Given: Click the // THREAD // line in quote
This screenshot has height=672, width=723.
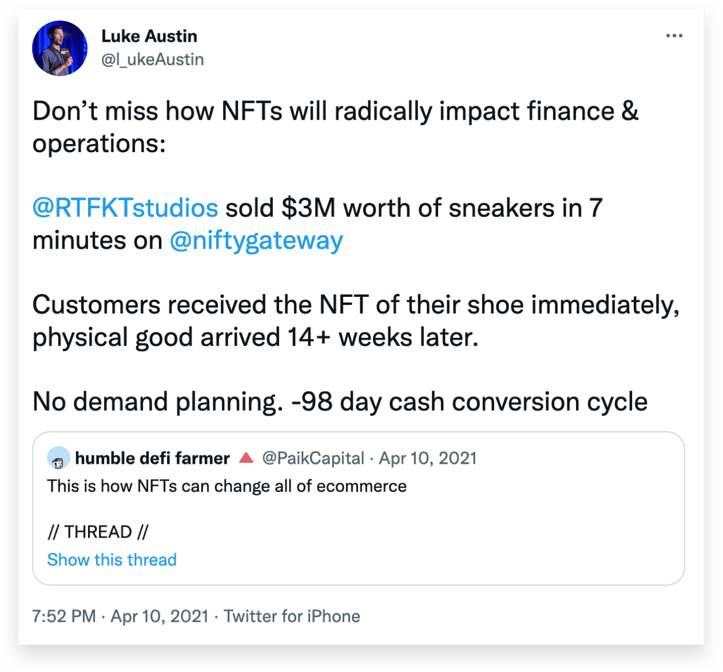Looking at the screenshot, I should point(98,532).
